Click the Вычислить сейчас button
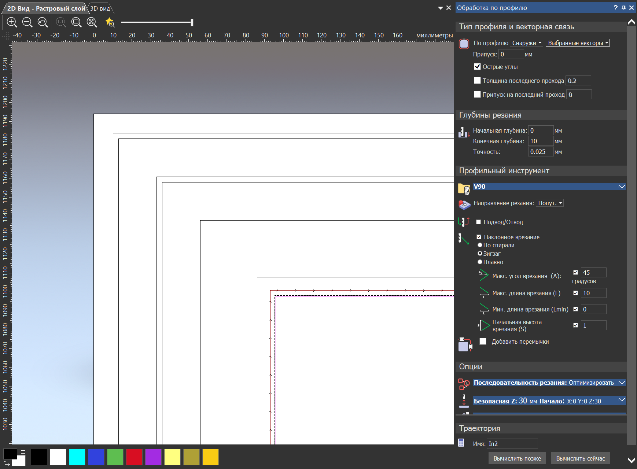The height and width of the screenshot is (469, 637). [x=580, y=458]
